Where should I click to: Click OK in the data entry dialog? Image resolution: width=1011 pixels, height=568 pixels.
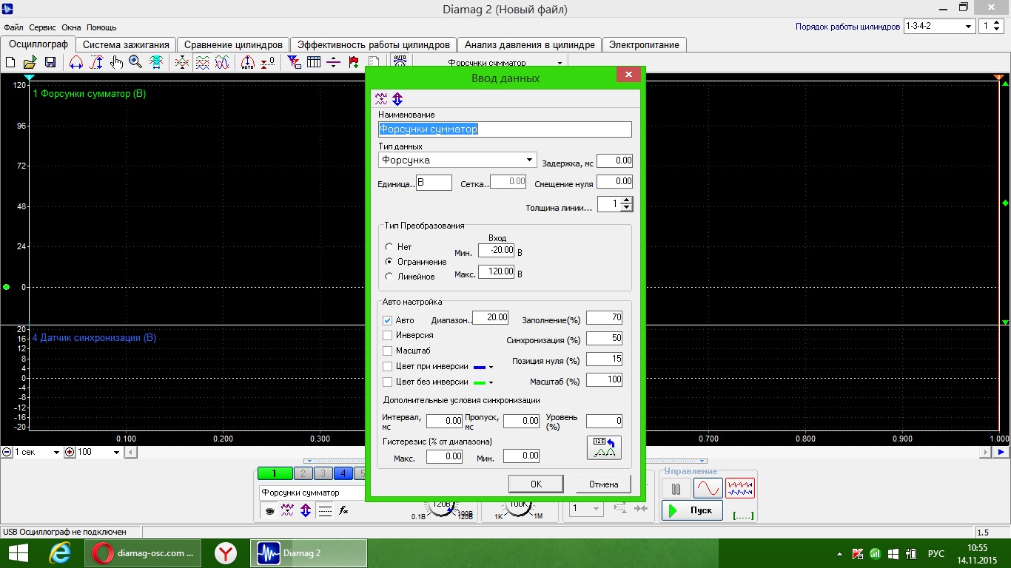[537, 484]
